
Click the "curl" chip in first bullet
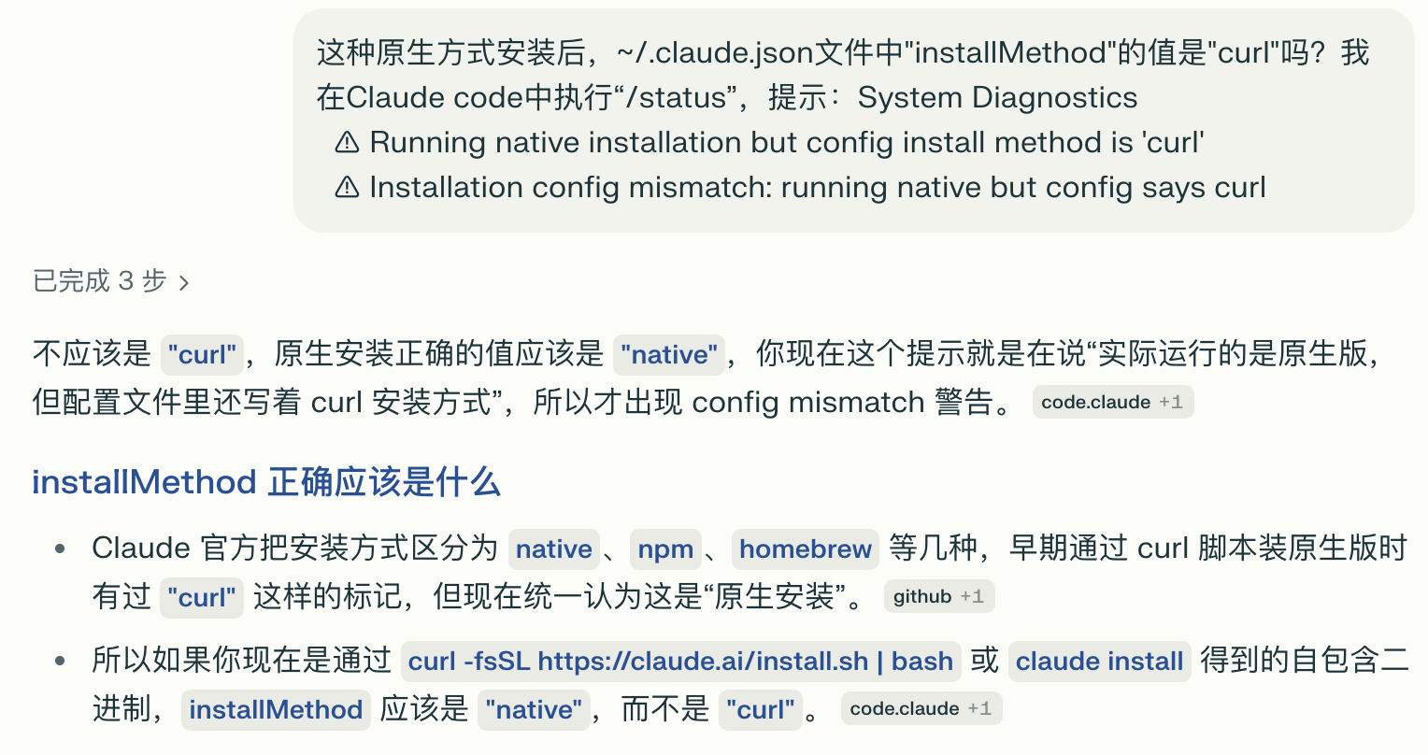coord(202,598)
